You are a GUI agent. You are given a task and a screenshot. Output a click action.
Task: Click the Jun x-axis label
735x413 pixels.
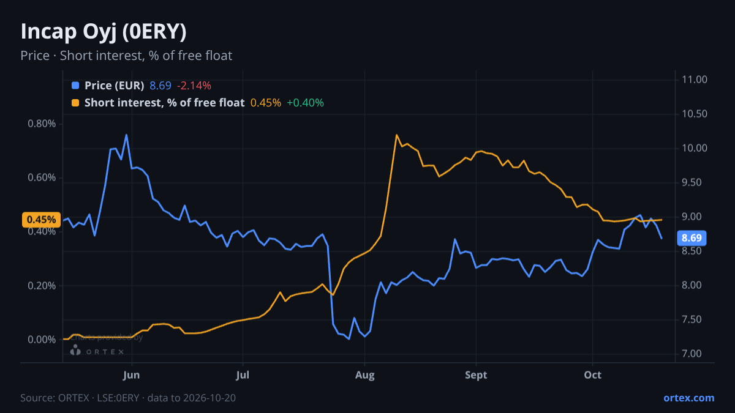pos(132,375)
